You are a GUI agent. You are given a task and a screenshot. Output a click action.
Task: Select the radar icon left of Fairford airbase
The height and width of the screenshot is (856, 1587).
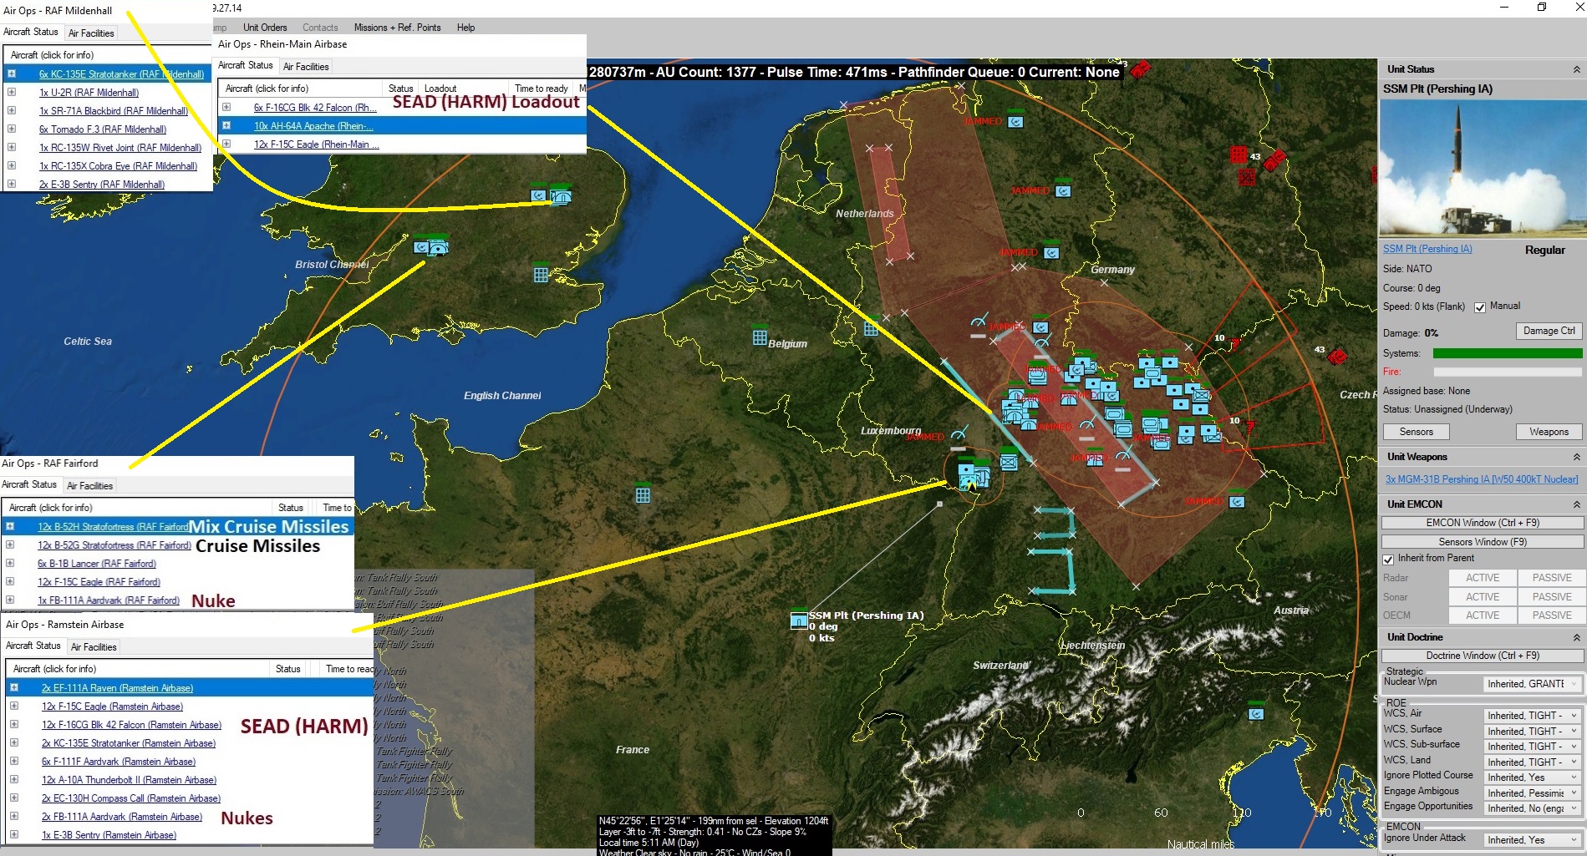[x=421, y=247]
